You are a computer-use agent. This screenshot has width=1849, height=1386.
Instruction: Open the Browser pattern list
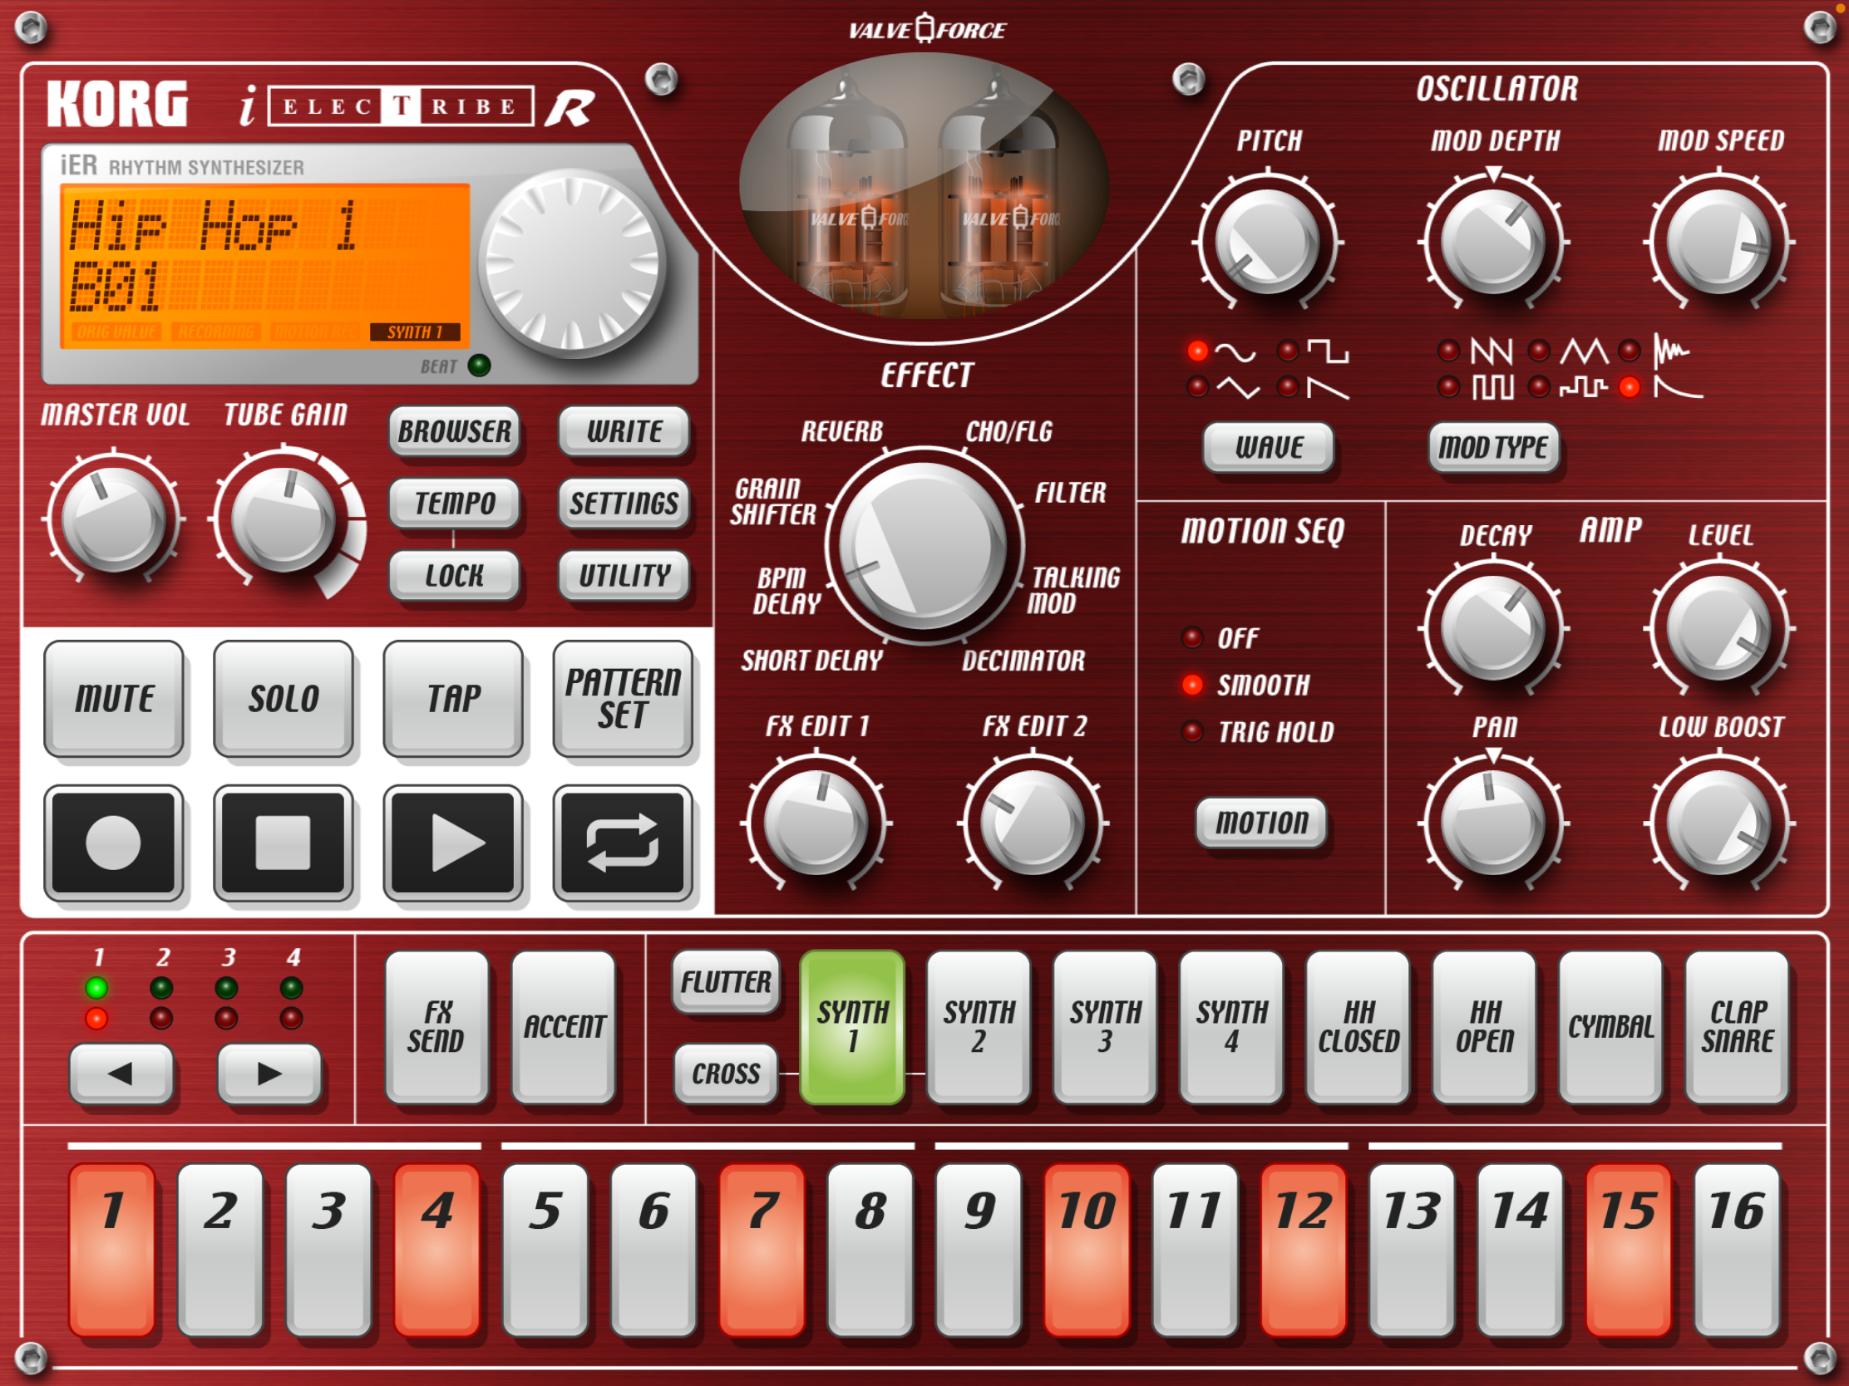click(454, 431)
